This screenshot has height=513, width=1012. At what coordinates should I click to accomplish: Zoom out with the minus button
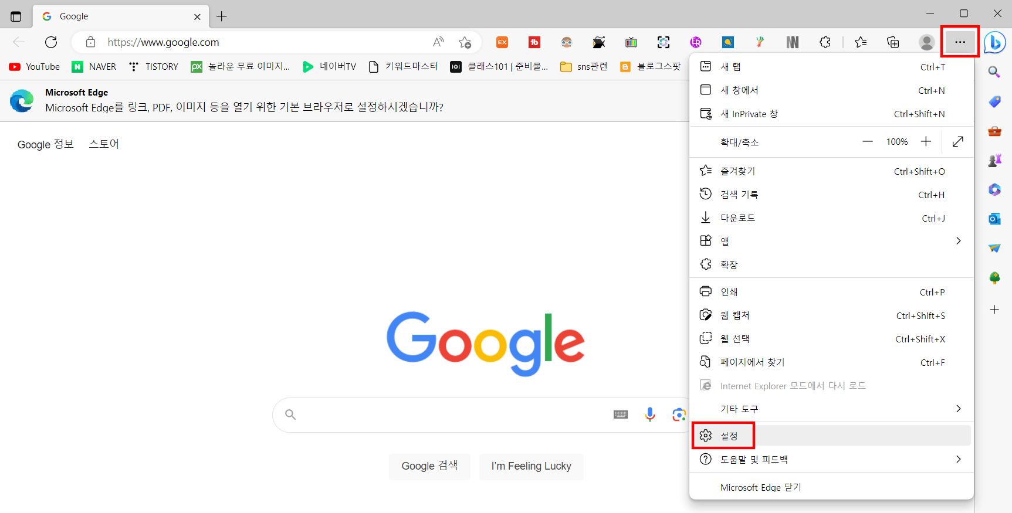[868, 141]
